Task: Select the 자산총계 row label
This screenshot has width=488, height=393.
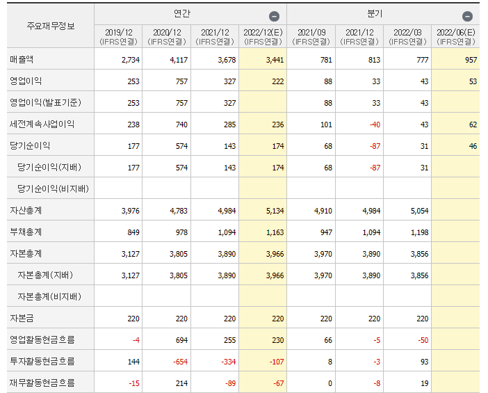Action: pos(26,210)
